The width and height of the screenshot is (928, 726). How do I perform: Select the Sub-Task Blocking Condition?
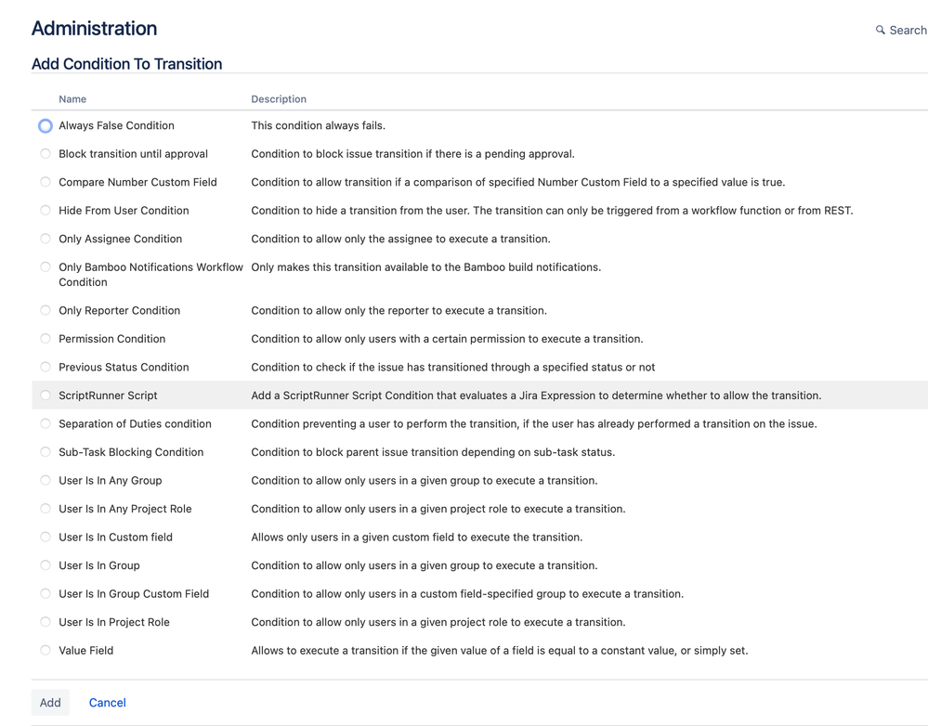tap(45, 452)
